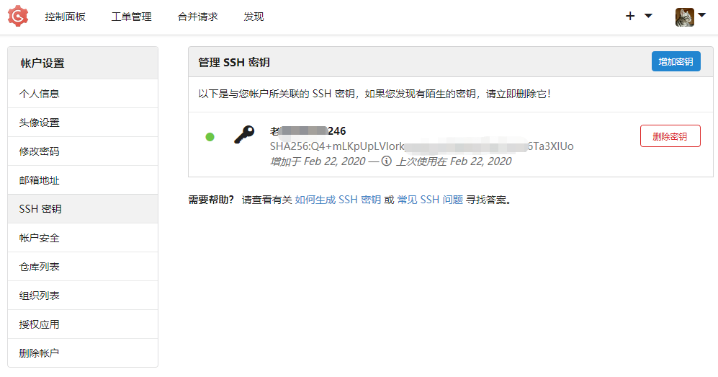Image resolution: width=718 pixels, height=377 pixels.
Task: Open 控制面板 in top navigation
Action: (65, 17)
